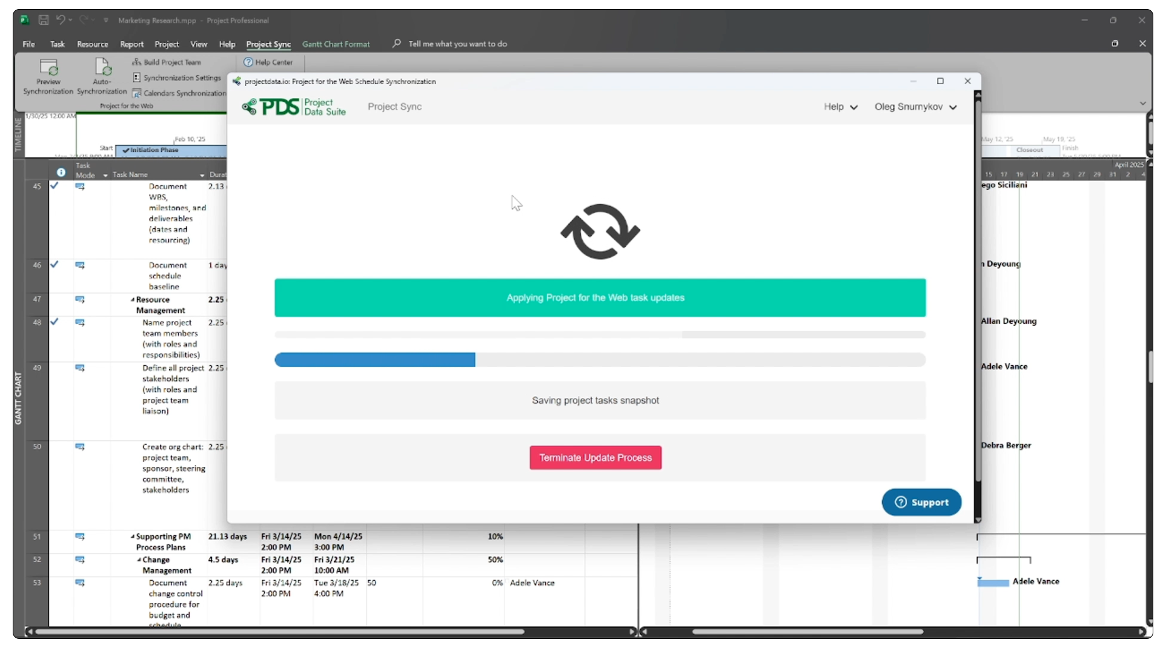Open the Oleg Snurnykov account menu
This screenshot has width=1163, height=654.
click(x=915, y=107)
